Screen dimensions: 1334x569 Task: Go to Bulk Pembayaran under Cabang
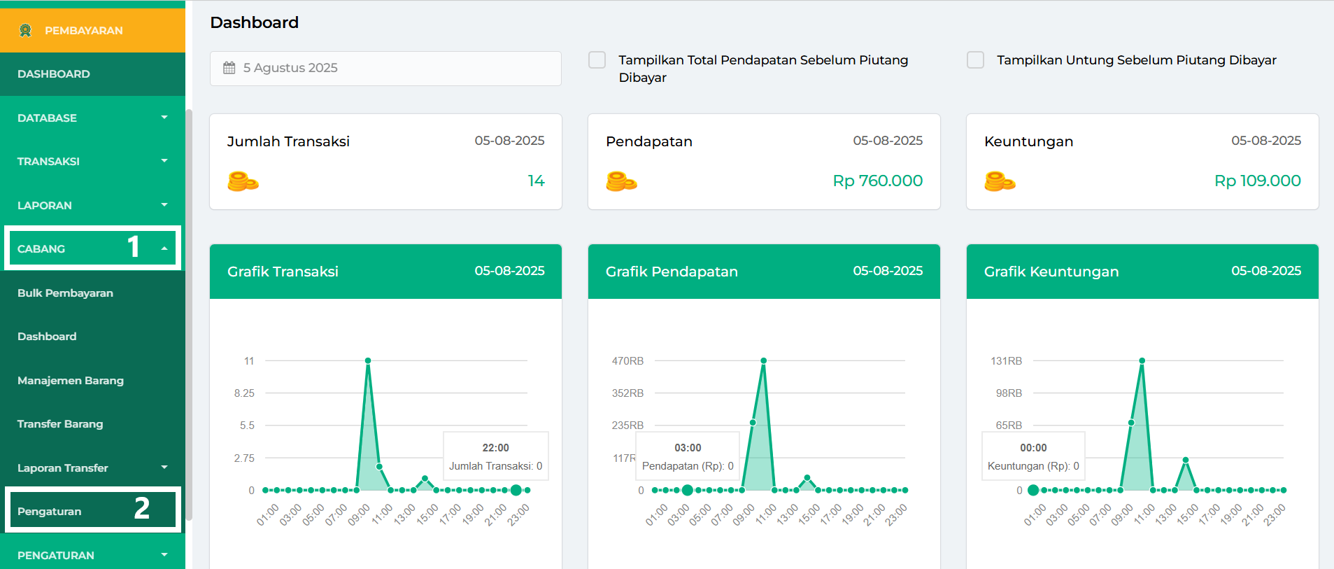point(92,293)
